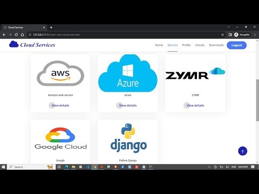Click the ZYMR logo image

coord(195,74)
